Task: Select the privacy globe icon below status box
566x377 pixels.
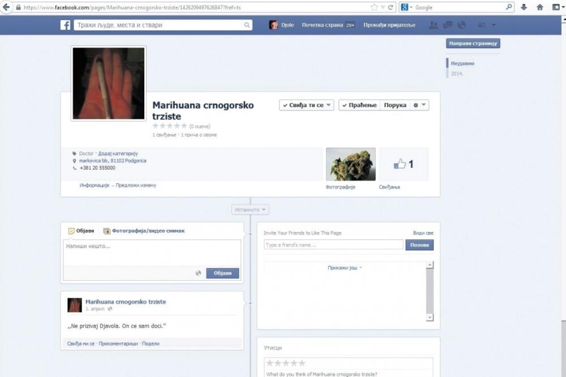Action: tap(198, 272)
